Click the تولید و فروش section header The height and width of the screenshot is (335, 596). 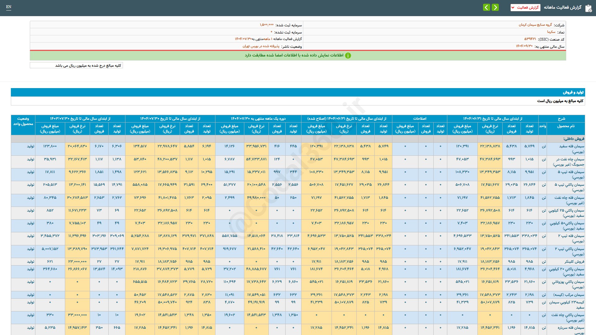click(x=573, y=92)
